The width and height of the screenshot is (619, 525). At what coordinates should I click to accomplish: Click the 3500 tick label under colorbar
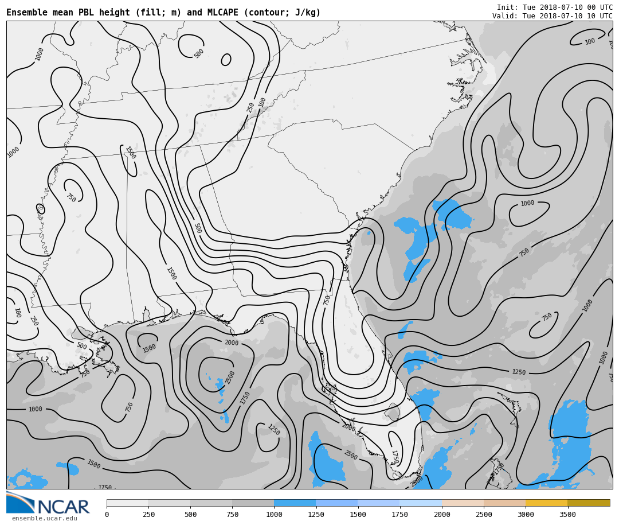click(567, 515)
